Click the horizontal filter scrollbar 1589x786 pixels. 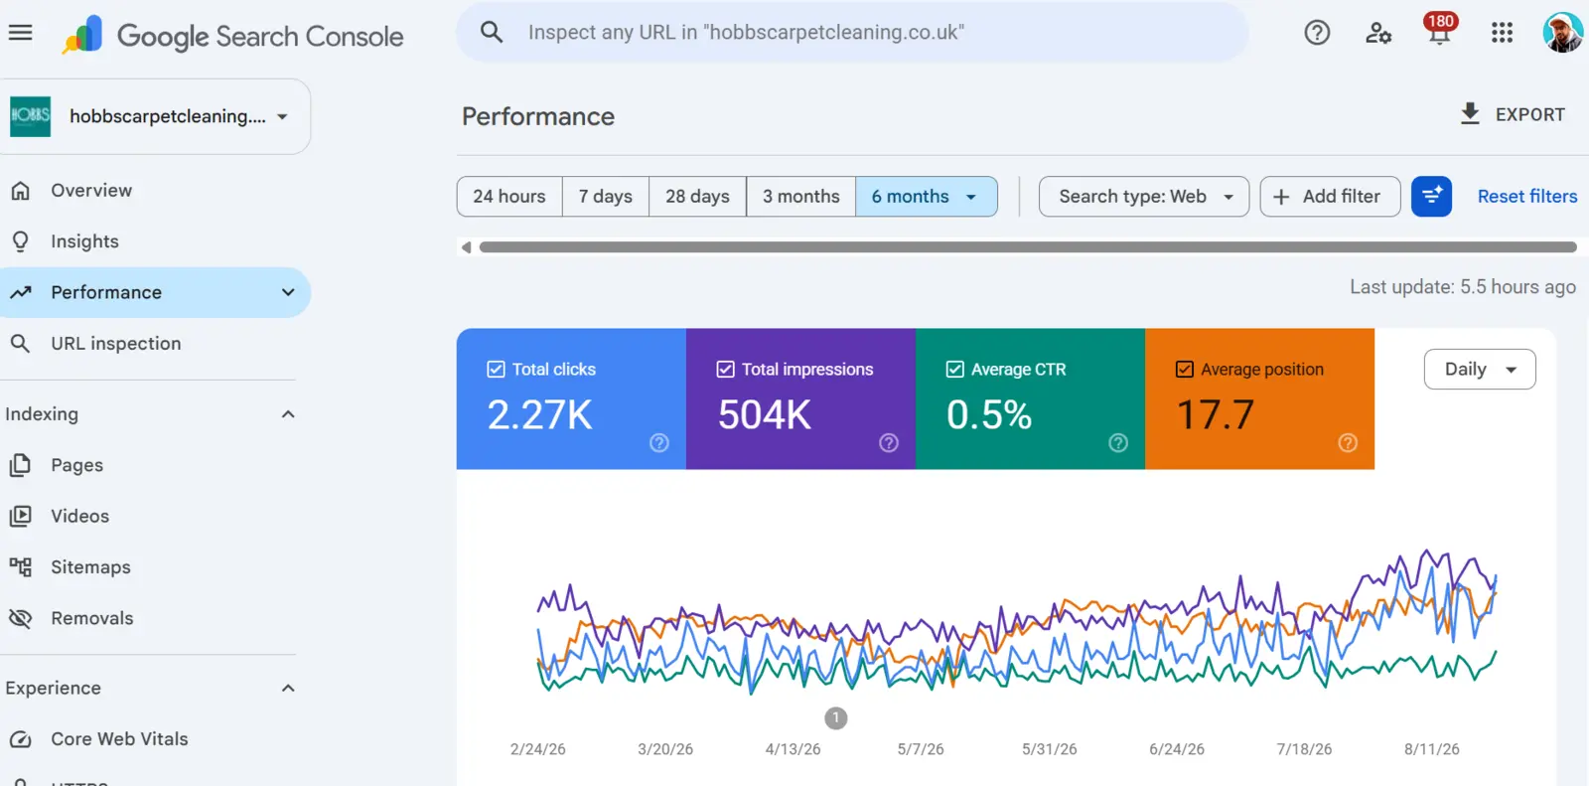pos(1027,247)
